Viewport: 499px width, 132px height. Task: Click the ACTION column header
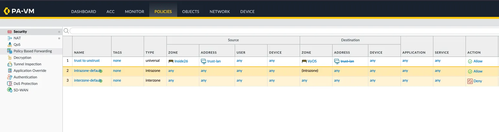tap(474, 52)
